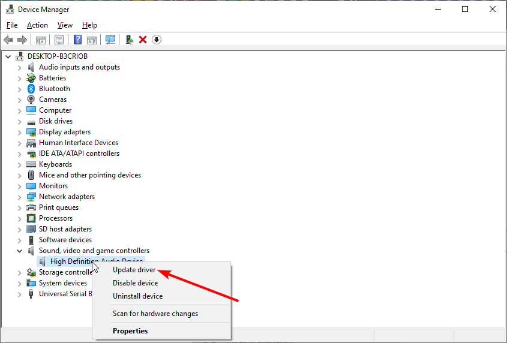Click the SD host adapters icon
The image size is (507, 343).
point(31,229)
